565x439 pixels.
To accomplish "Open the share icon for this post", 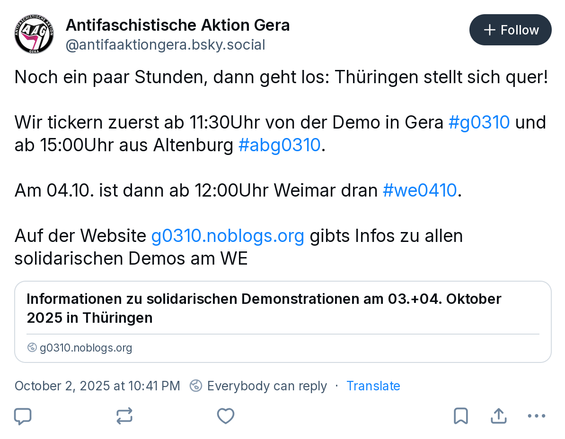I will point(498,416).
